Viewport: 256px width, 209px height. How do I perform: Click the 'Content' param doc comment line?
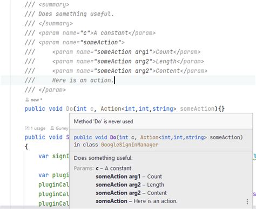[x=116, y=71]
